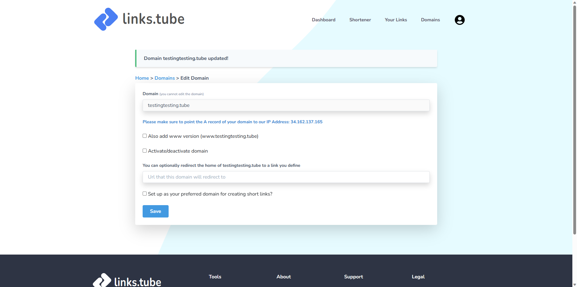Click the IP Address 34.162.137.165 notice
577x287 pixels.
pos(232,122)
